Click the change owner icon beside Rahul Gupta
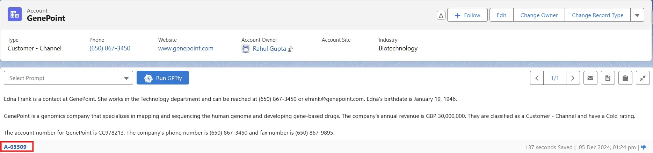This screenshot has width=653, height=153. (x=290, y=49)
